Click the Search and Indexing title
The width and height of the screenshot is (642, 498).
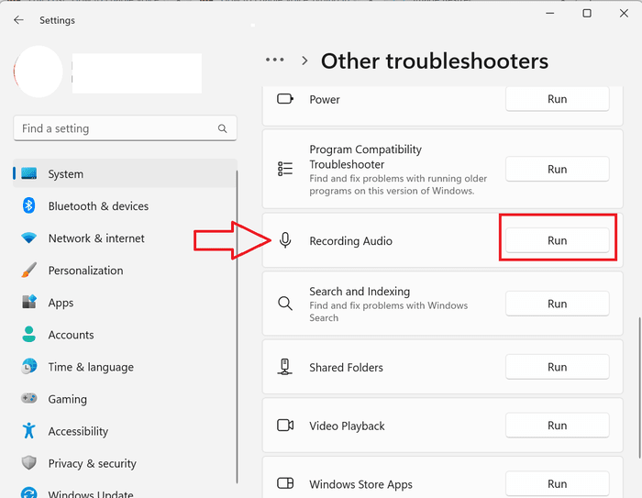pyautogui.click(x=360, y=291)
